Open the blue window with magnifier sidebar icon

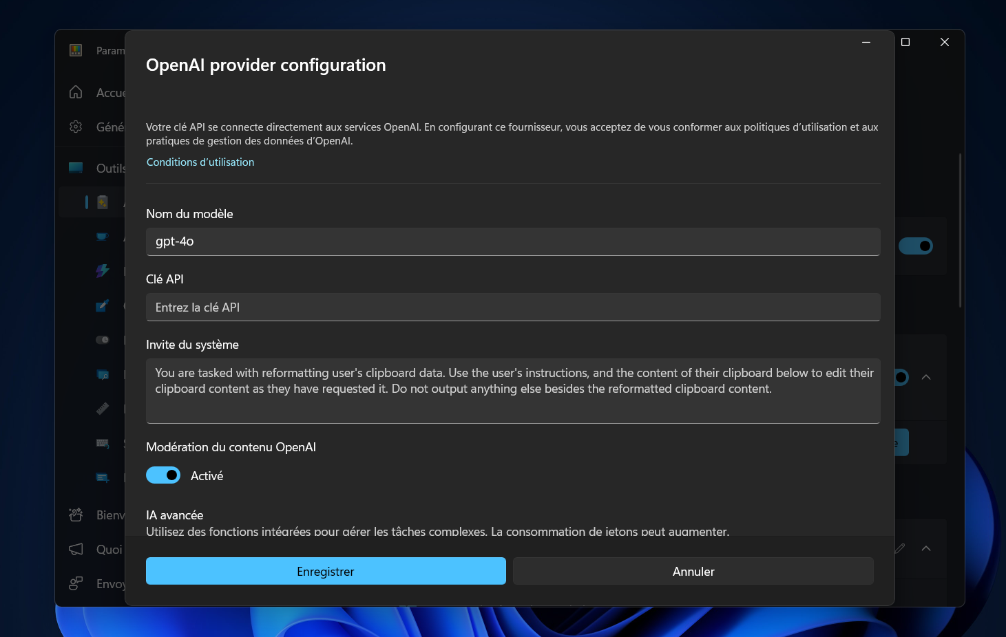coord(103,374)
